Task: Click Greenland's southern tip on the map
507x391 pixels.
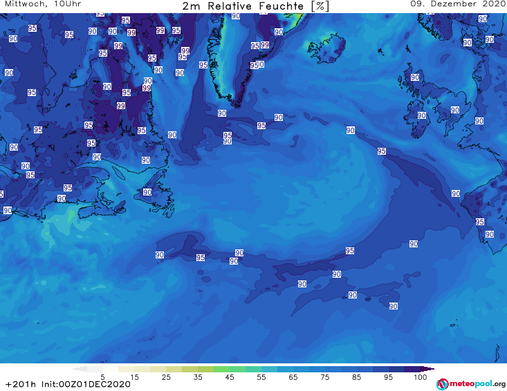Action: [237, 103]
